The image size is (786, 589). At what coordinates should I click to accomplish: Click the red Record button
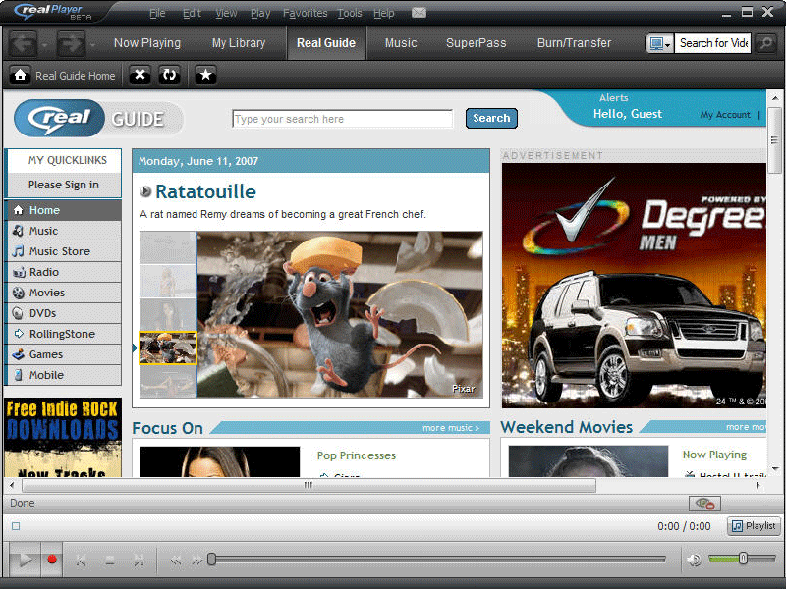(x=52, y=559)
